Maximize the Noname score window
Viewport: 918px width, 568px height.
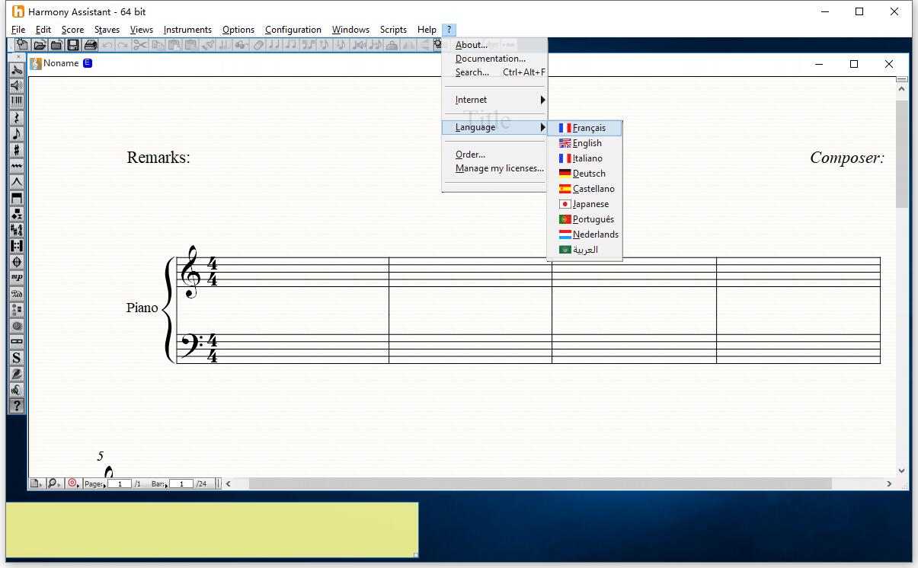[x=854, y=64]
